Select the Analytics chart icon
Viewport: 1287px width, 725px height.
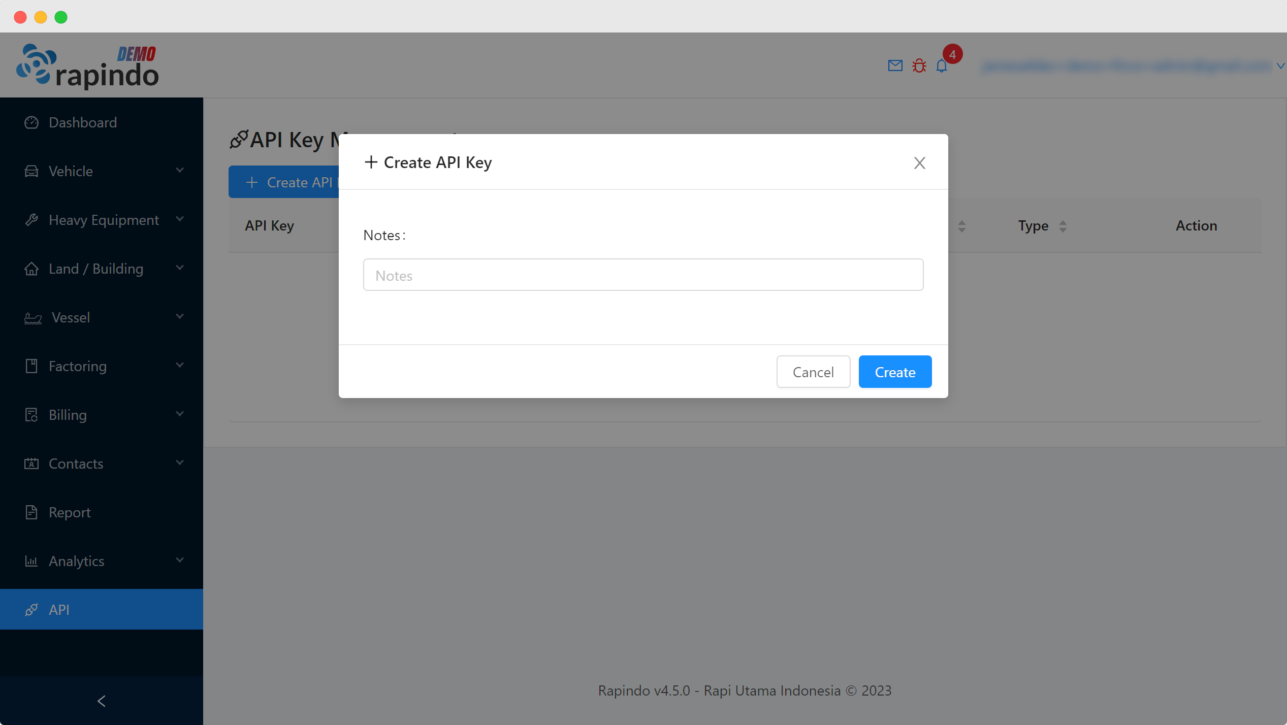click(31, 561)
